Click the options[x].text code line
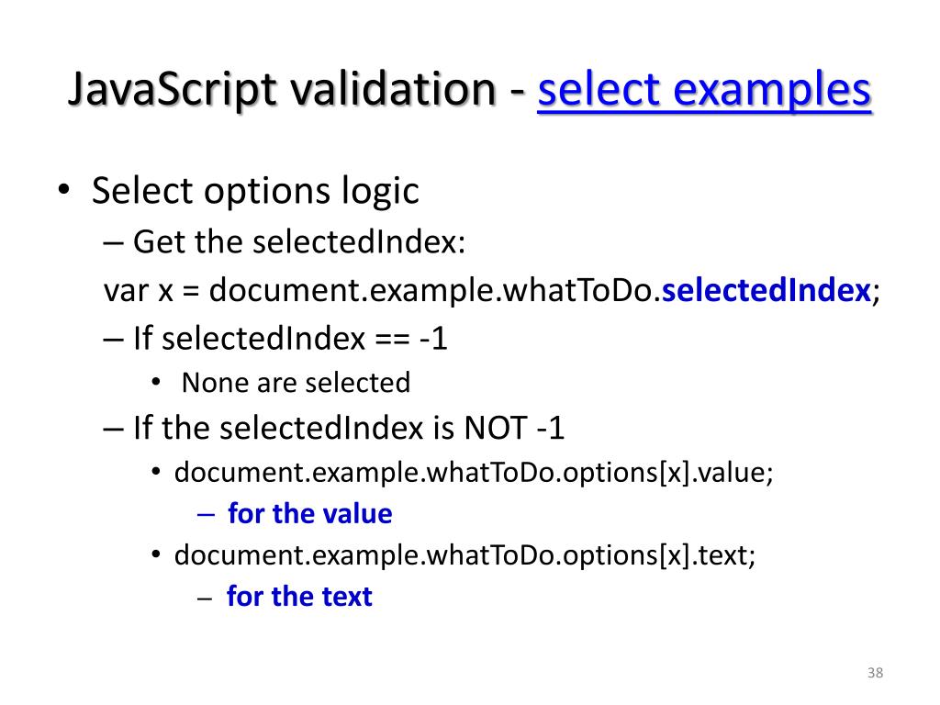This screenshot has width=940, height=705. pos(464,555)
